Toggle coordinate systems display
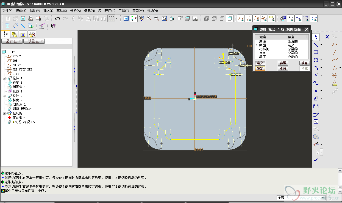The image size is (342, 203). (264, 18)
